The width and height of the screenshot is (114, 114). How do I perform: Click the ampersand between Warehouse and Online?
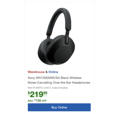pyautogui.click(x=47, y=72)
